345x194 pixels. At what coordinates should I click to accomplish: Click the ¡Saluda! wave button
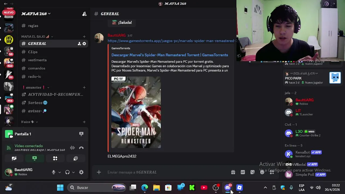[122, 22]
